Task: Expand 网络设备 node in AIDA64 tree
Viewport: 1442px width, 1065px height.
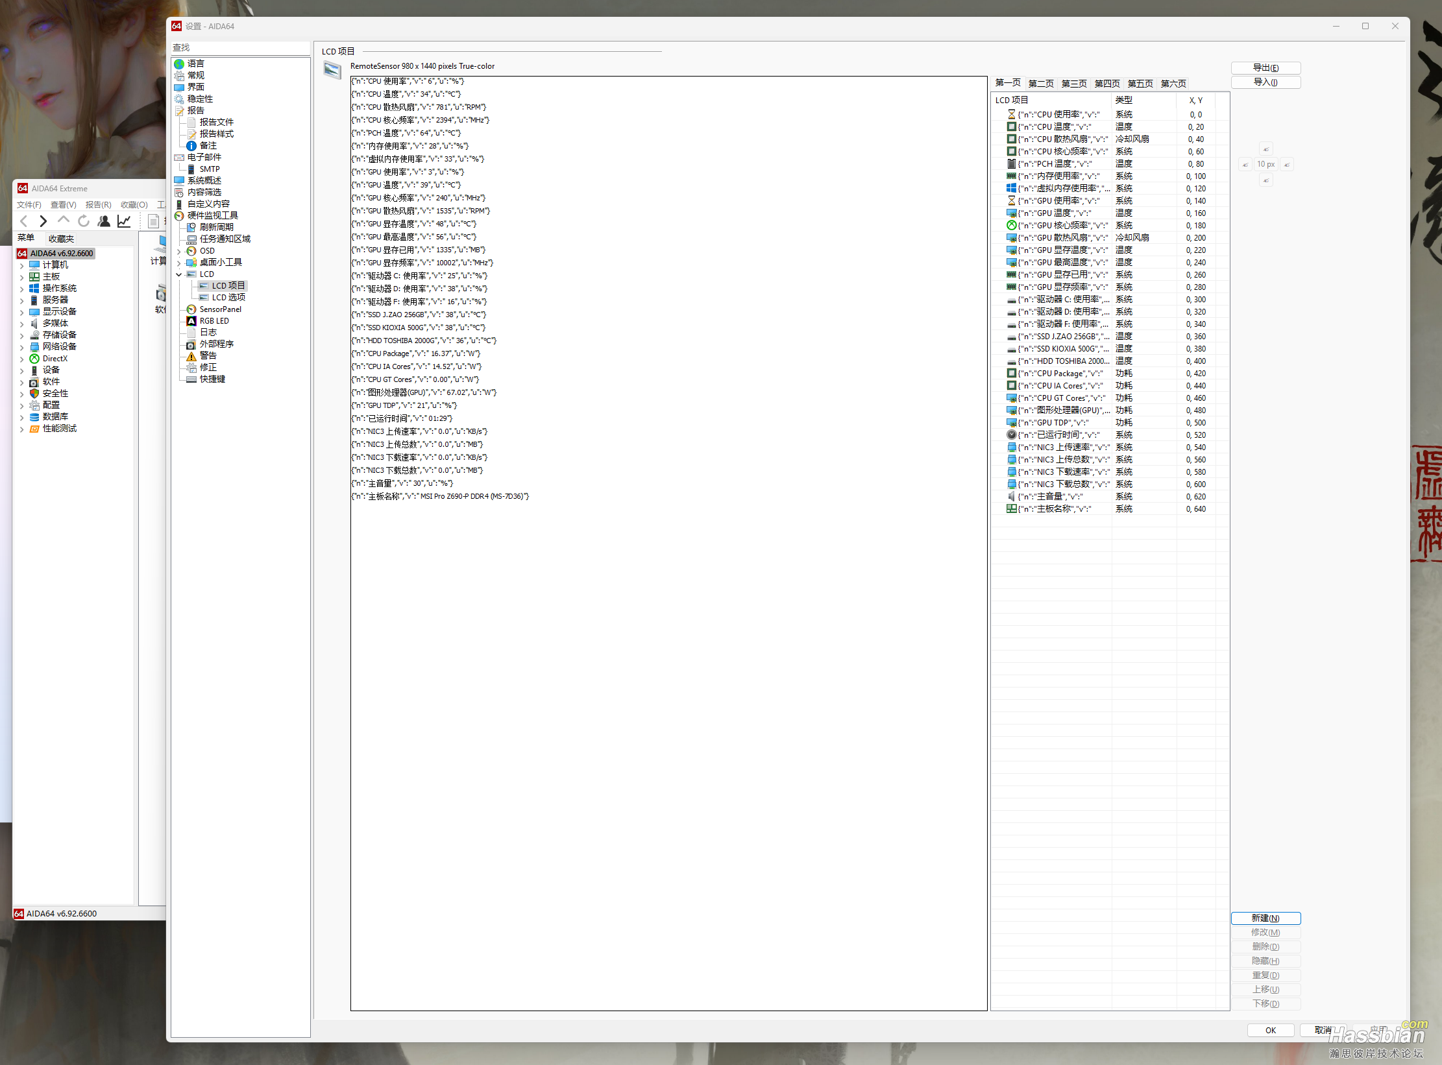Action: tap(21, 347)
